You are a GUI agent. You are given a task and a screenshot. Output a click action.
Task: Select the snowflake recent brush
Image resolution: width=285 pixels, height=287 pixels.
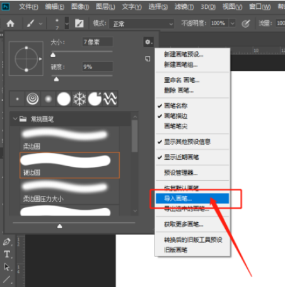point(79,99)
